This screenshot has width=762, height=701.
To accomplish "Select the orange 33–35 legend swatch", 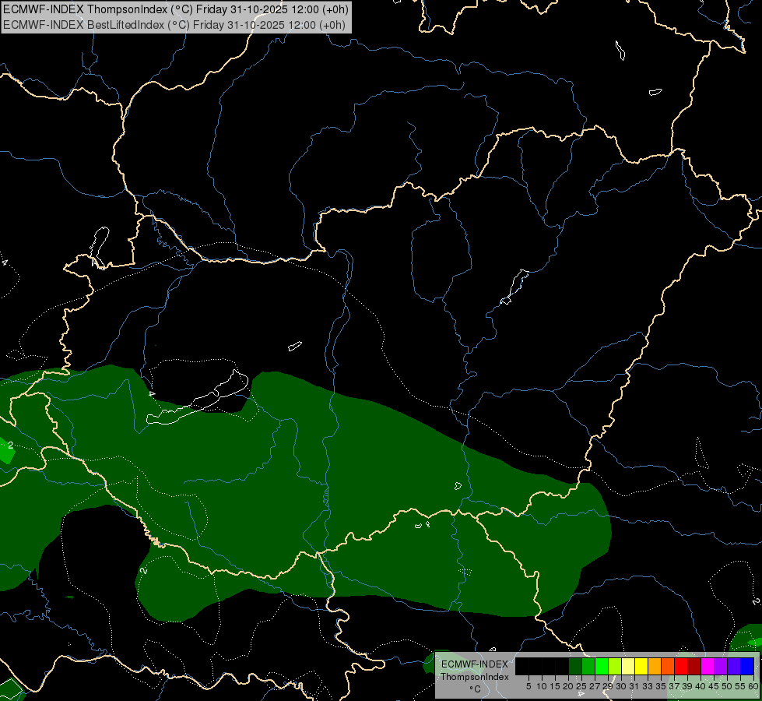I will click(x=655, y=666).
